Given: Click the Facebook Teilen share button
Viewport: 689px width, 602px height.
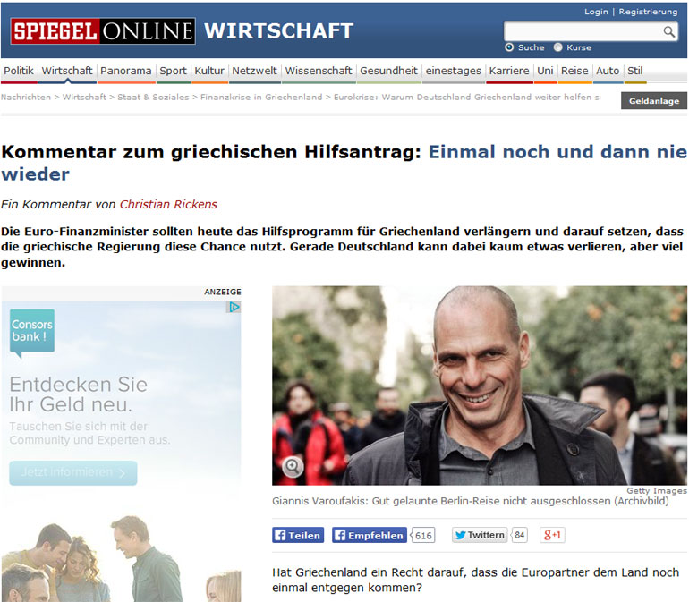Looking at the screenshot, I should pyautogui.click(x=298, y=535).
